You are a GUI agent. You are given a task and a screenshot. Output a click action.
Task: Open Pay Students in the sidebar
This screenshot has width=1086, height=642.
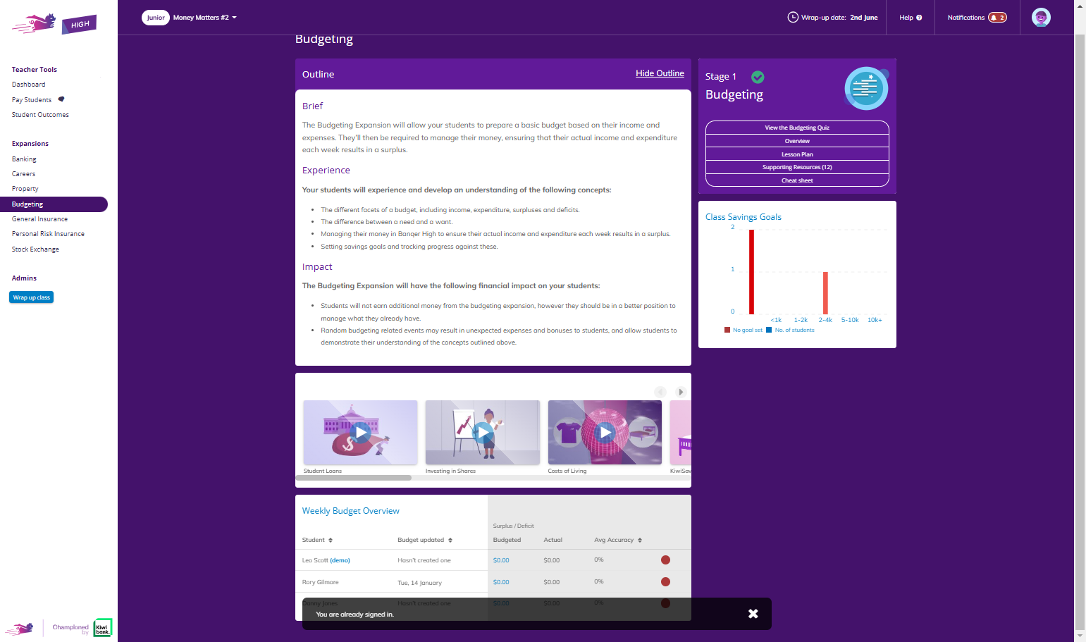click(x=32, y=100)
